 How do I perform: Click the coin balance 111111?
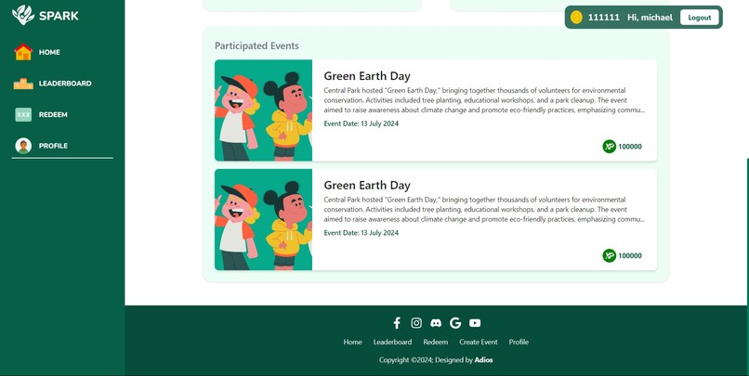coord(604,18)
